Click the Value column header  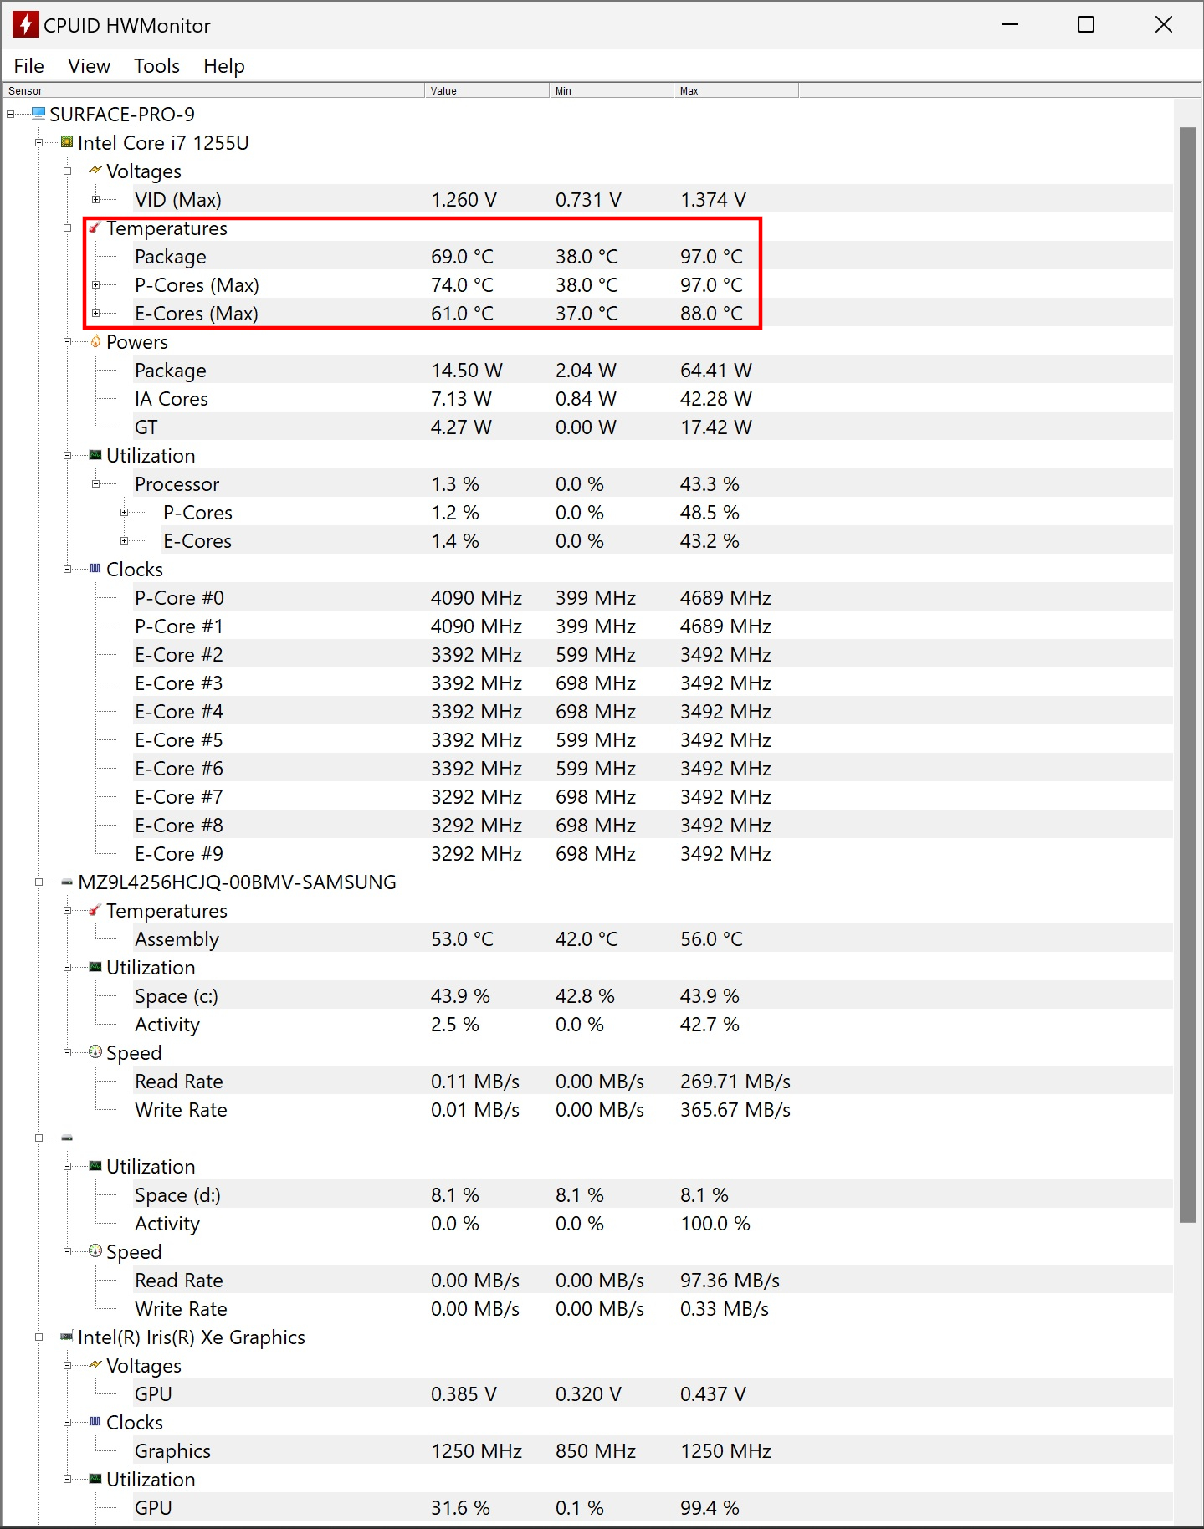tap(487, 90)
